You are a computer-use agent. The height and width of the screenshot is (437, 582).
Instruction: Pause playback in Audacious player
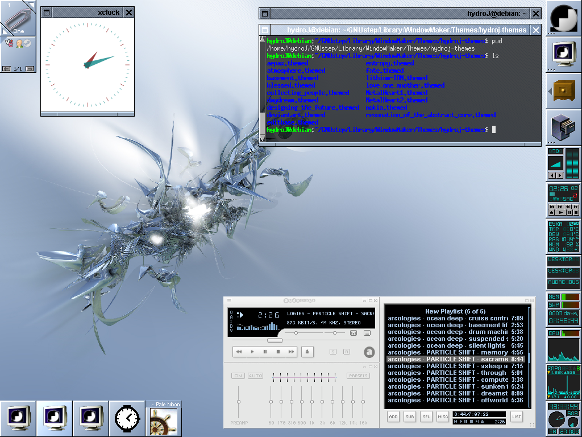click(x=265, y=352)
